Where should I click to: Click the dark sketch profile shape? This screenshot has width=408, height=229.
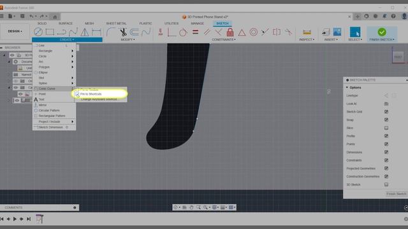click(x=180, y=99)
